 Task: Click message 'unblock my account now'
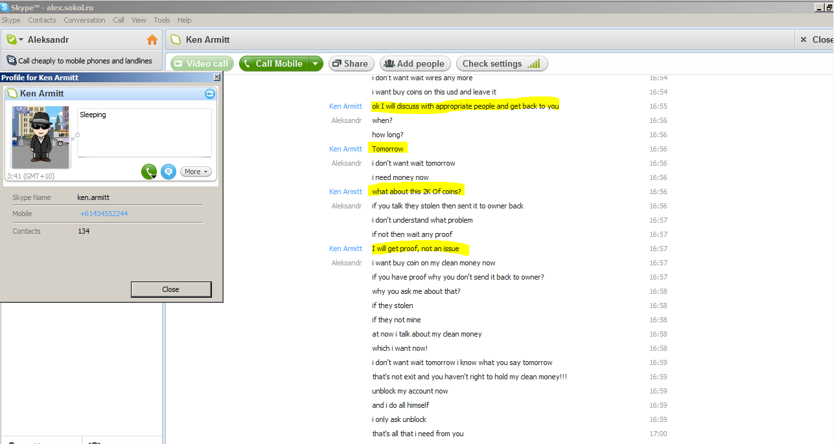pyautogui.click(x=410, y=391)
